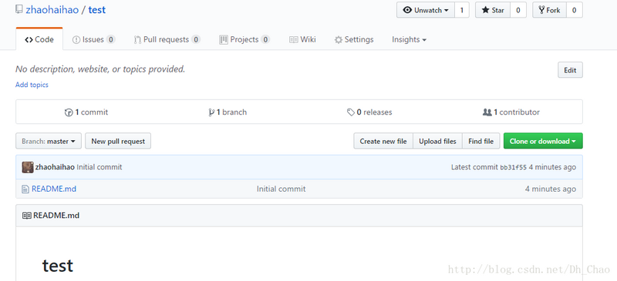The image size is (617, 281).
Task: Open the Pull requests tab
Action: (x=167, y=39)
